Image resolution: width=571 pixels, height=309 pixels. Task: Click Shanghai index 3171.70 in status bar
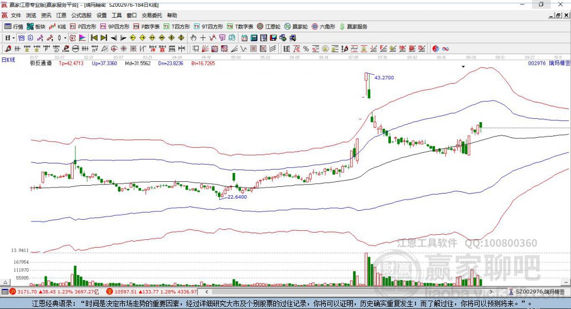(27, 292)
